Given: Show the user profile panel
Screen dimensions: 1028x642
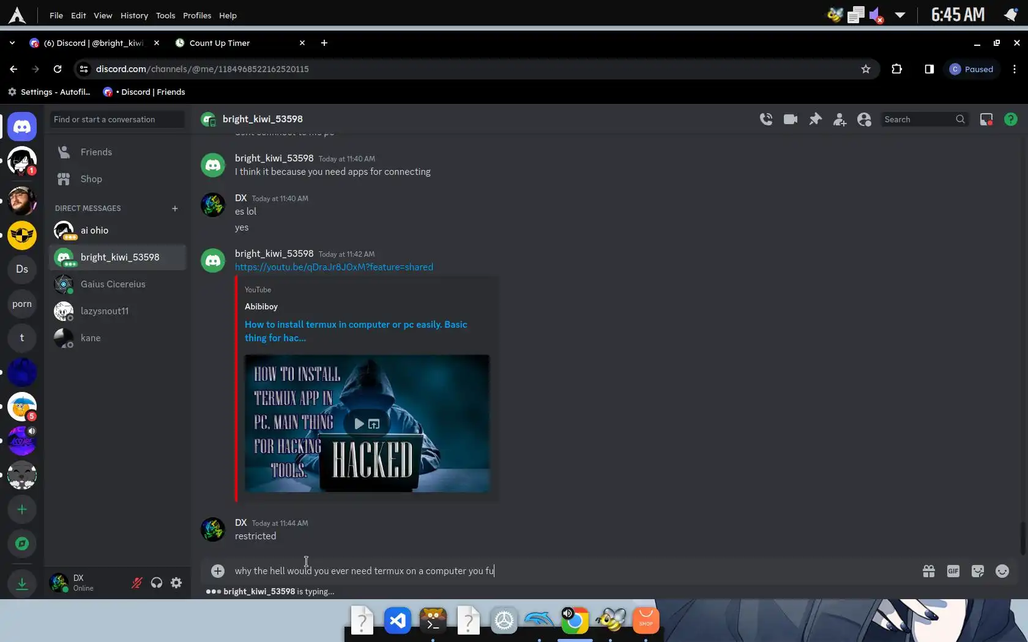Looking at the screenshot, I should pyautogui.click(x=864, y=119).
